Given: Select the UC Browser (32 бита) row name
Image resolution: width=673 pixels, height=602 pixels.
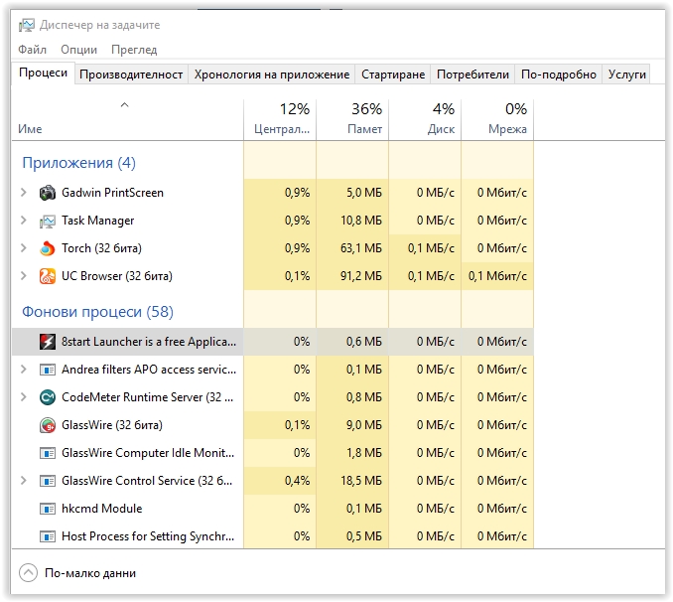Looking at the screenshot, I should pyautogui.click(x=117, y=276).
